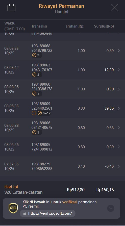Screen dimensions: 125x226
Task: Open the calendar date picker icon
Action: [x=11, y=8]
